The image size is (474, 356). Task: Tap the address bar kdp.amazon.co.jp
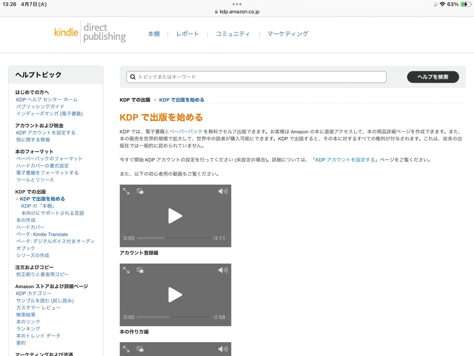pos(237,11)
